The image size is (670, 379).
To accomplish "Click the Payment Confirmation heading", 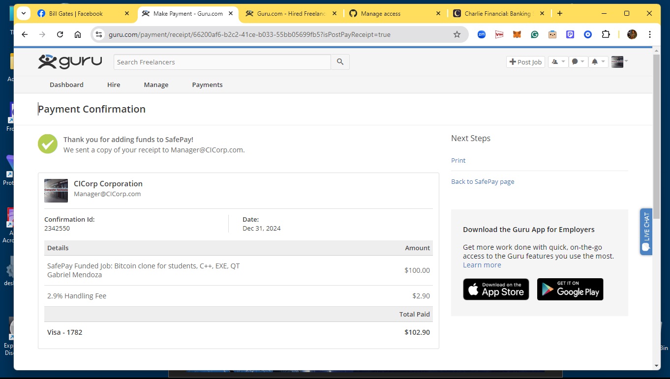I will pos(92,109).
